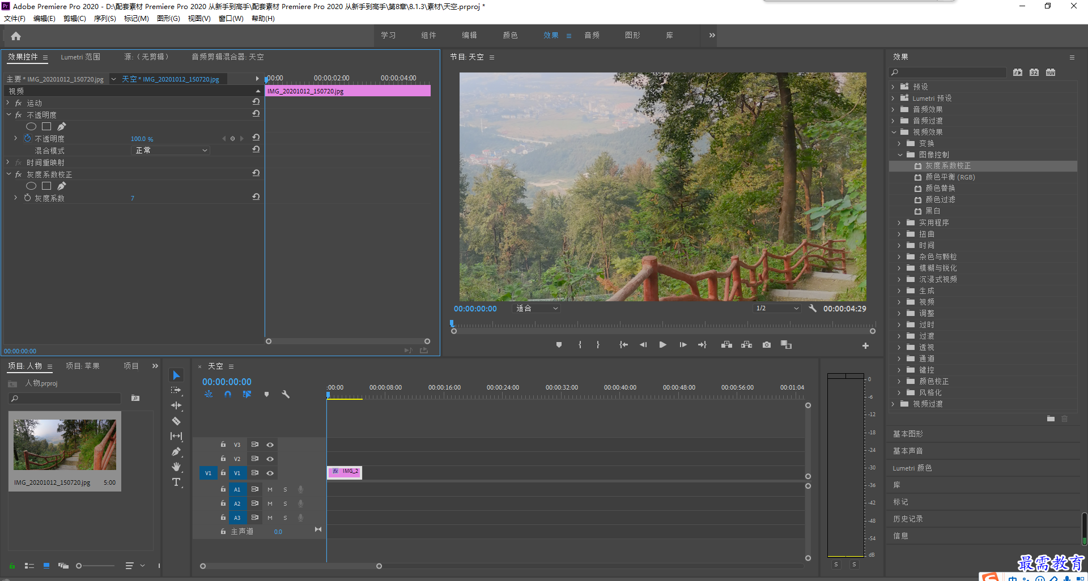Solo audio track A2
The height and width of the screenshot is (581, 1088).
[285, 503]
